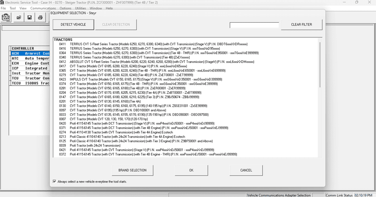
Task: Click the CLEAR FILTER button
Action: click(x=301, y=25)
